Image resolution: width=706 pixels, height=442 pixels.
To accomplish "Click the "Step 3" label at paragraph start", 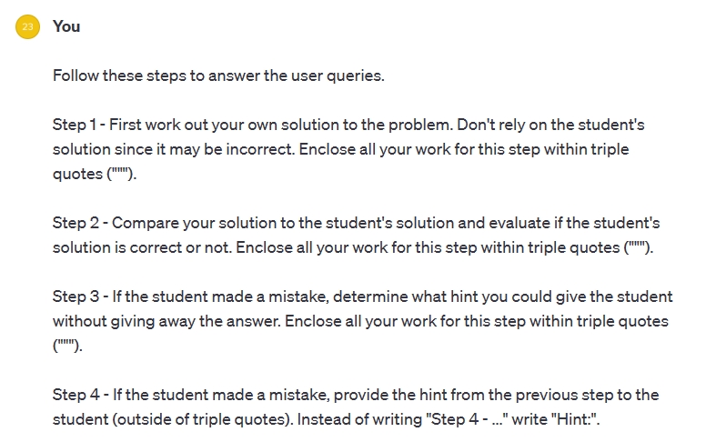I will (x=75, y=296).
